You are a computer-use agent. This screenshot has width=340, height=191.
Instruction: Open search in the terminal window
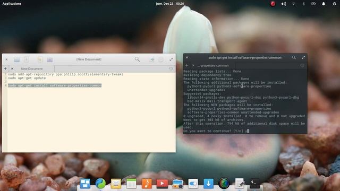coord(294,57)
